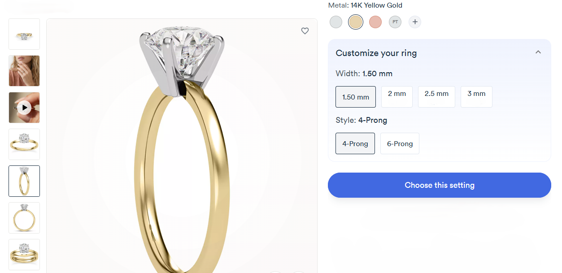The width and height of the screenshot is (562, 273).
Task: Select the 2 mm width option
Action: coord(396,96)
